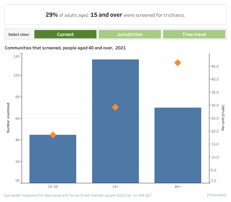Click the '15+' x-axis label
Viewport: 231px width, 202px height.
click(x=115, y=187)
